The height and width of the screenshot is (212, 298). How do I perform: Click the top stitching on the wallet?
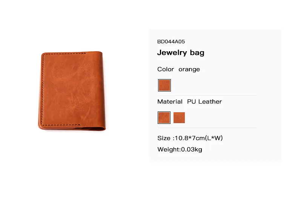pyautogui.click(x=65, y=54)
